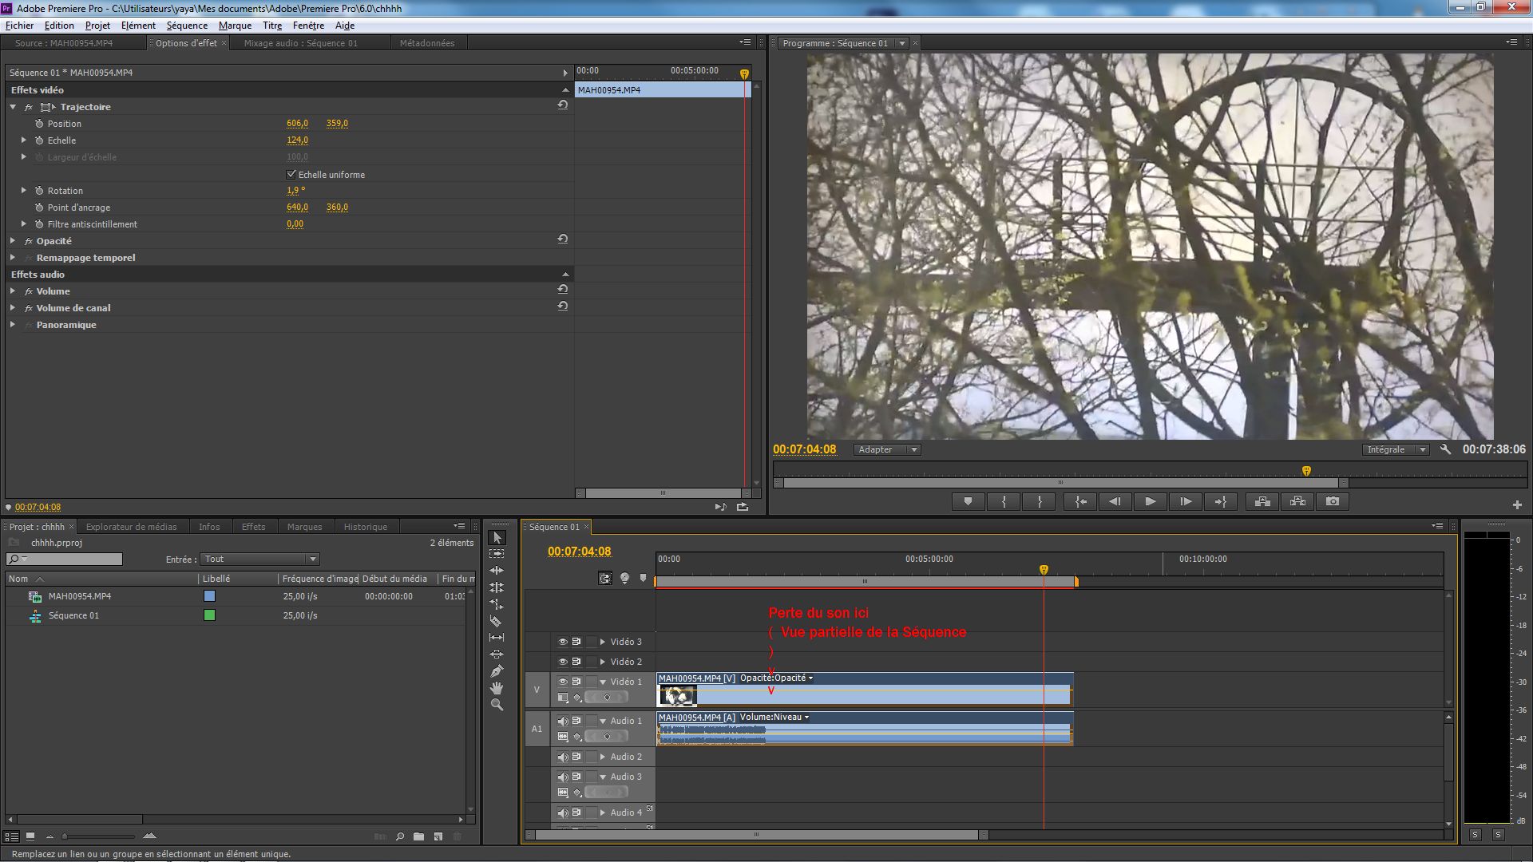Expand the Opacité effect
The image size is (1533, 862).
(13, 241)
